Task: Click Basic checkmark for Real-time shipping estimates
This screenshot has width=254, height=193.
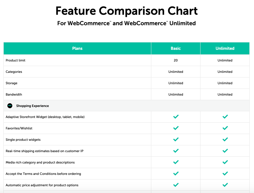Action: coord(176,151)
